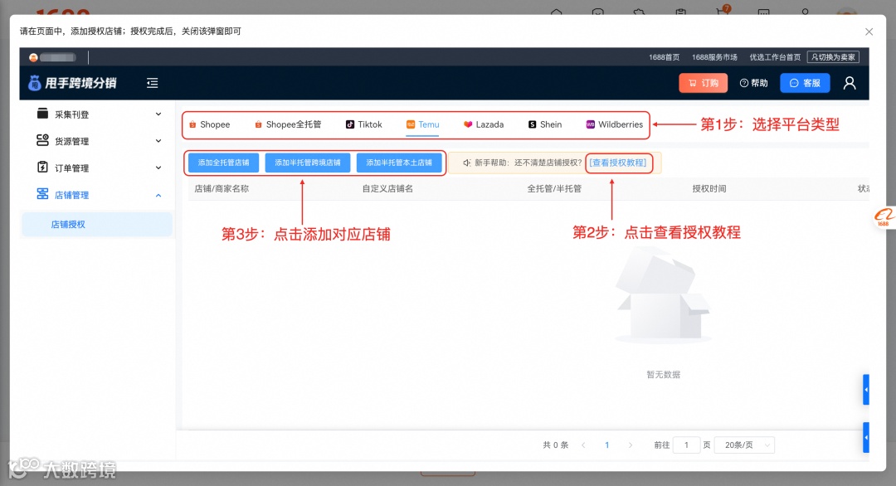Click the 共 0 条 total count text

point(555,445)
